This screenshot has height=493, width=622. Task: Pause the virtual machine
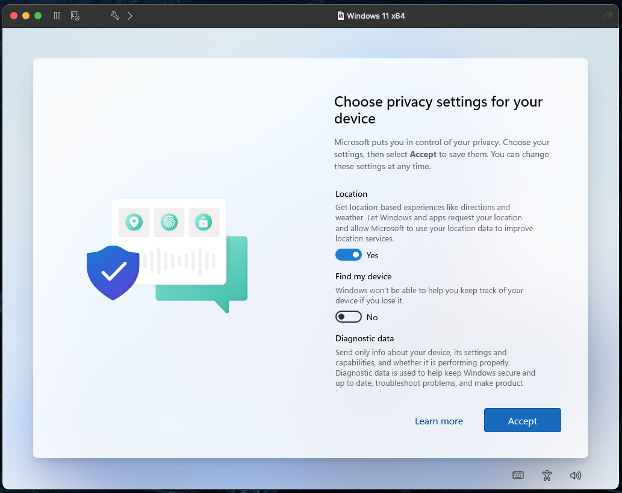click(57, 16)
